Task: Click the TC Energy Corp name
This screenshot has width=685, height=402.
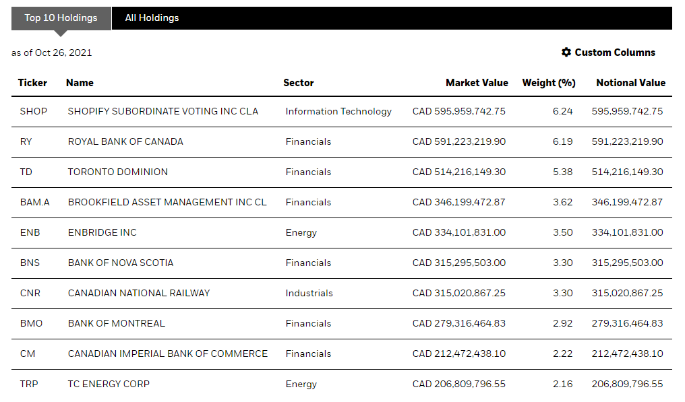Action: pos(109,384)
